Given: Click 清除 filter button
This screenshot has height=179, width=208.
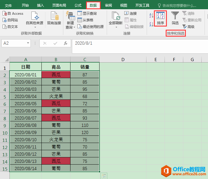Looking at the screenshot, I should pos(188,14).
